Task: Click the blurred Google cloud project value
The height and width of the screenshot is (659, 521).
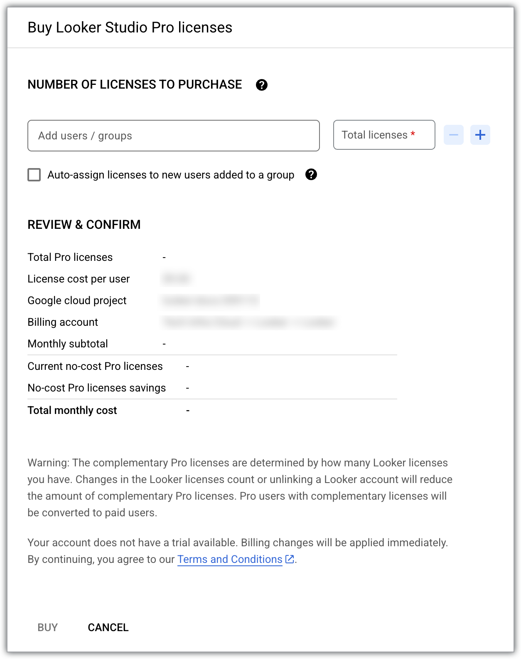Action: tap(210, 300)
